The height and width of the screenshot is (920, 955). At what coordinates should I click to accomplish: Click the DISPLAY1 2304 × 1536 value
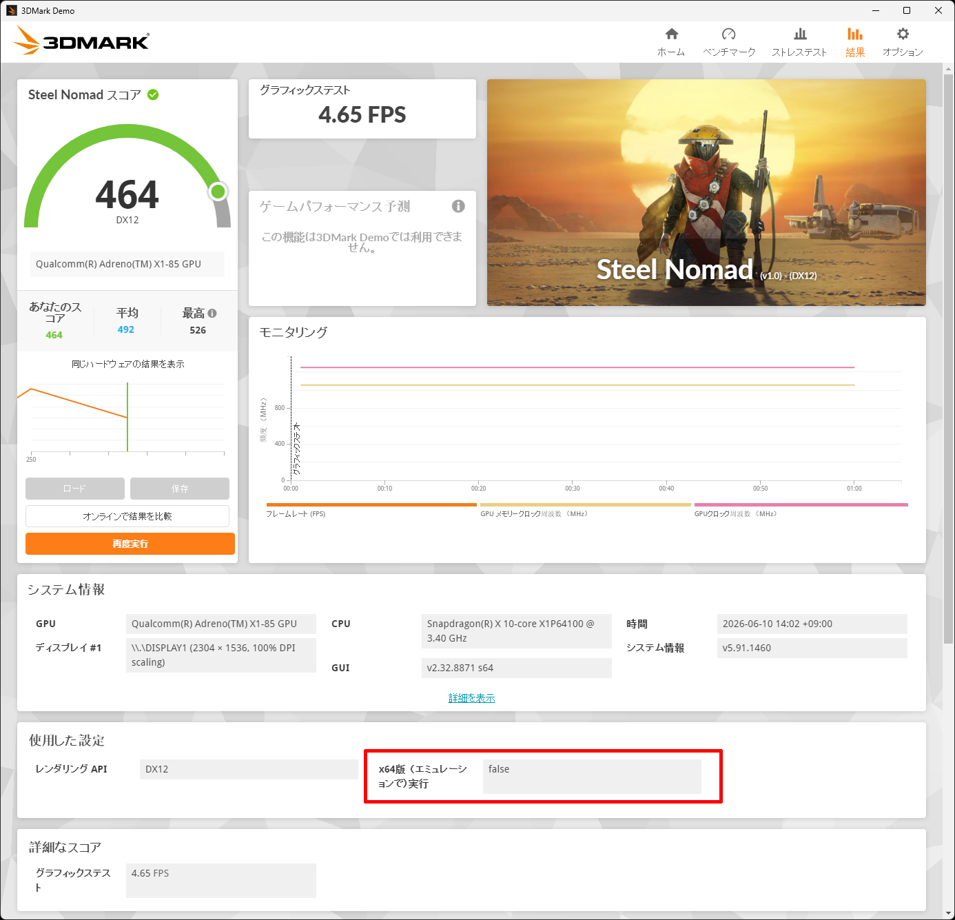220,655
